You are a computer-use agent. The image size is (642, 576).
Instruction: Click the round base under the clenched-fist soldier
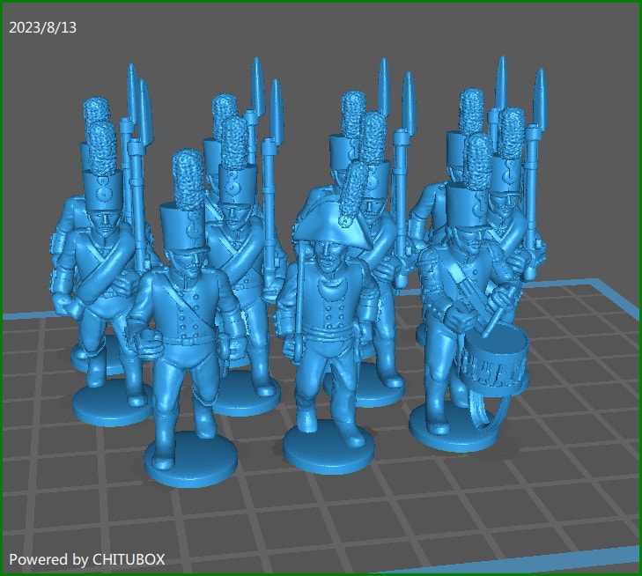[191, 461]
